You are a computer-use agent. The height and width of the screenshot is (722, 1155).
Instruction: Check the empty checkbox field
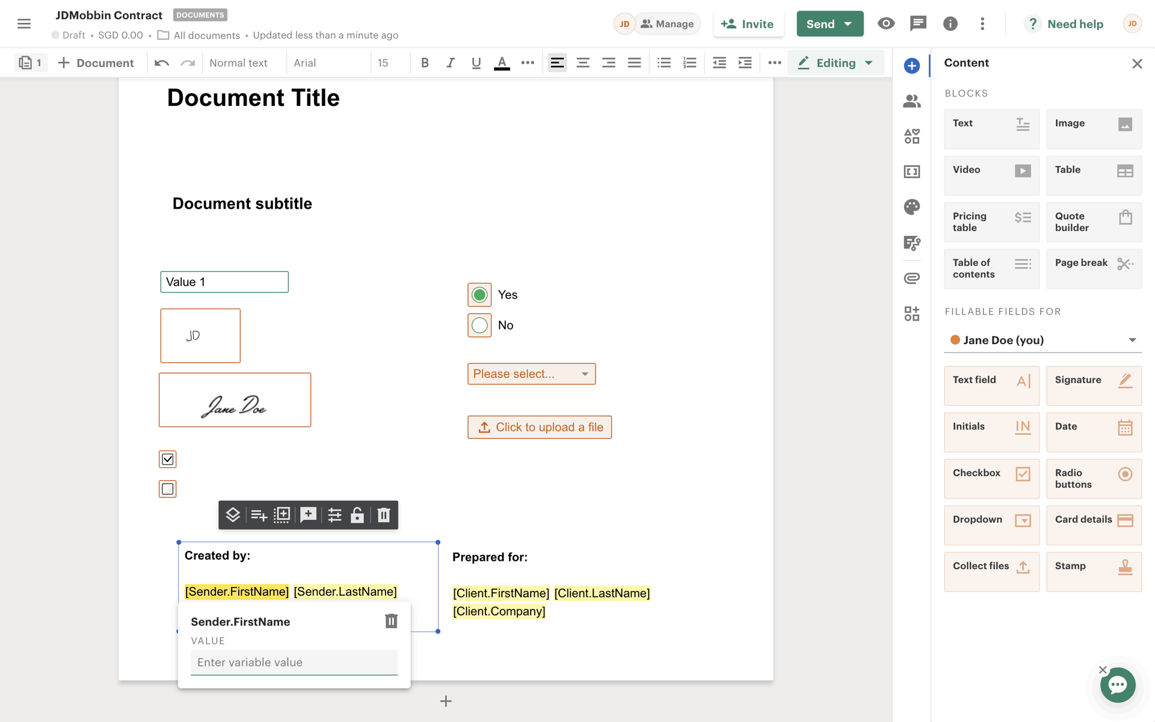click(168, 489)
